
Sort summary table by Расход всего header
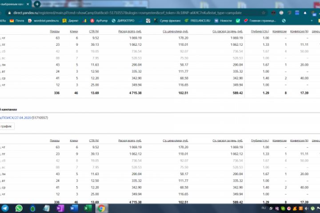coord(130,32)
